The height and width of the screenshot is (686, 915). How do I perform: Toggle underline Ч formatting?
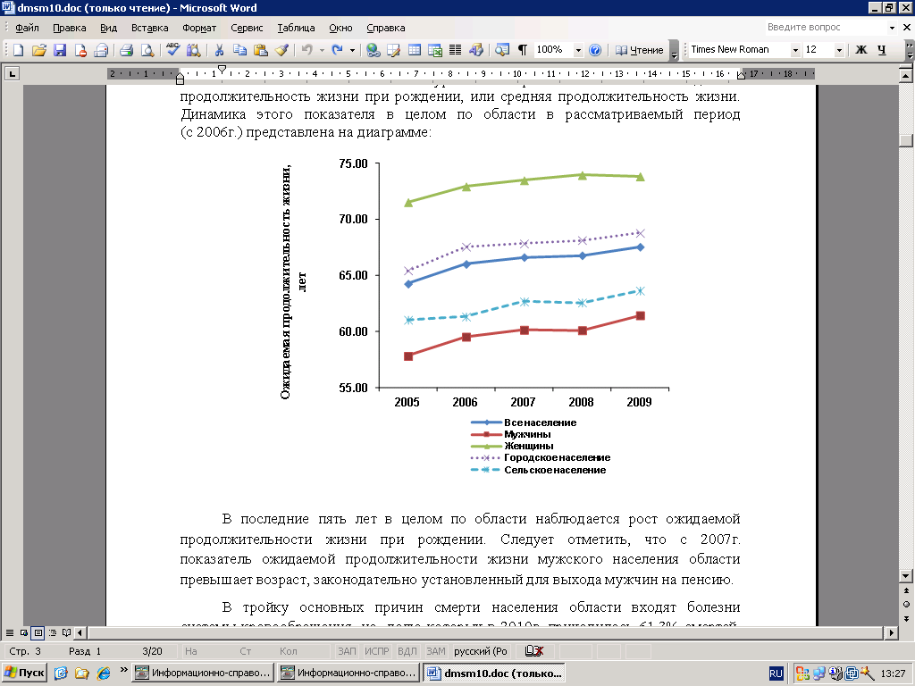(x=882, y=50)
